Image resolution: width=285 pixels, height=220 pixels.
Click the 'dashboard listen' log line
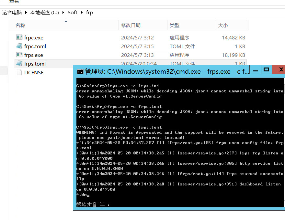[178, 187]
